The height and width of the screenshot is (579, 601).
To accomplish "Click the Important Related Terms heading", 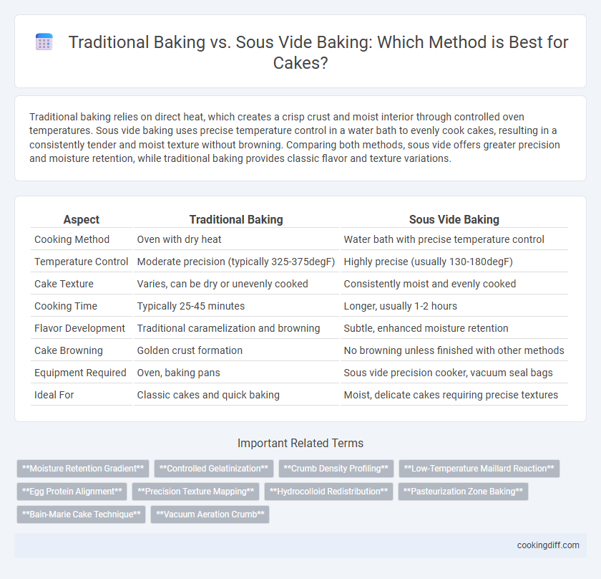I will 300,443.
